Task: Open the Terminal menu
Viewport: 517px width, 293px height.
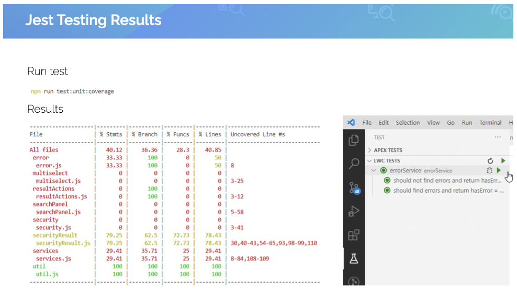Action: 490,122
